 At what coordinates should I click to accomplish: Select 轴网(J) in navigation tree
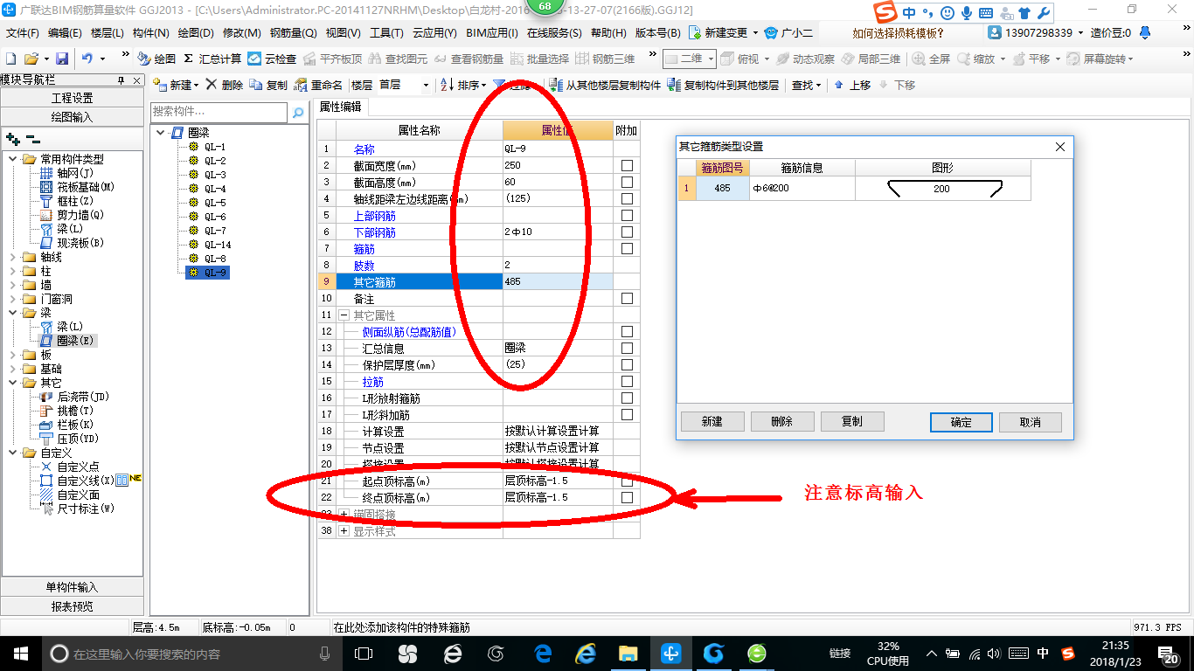tap(74, 173)
